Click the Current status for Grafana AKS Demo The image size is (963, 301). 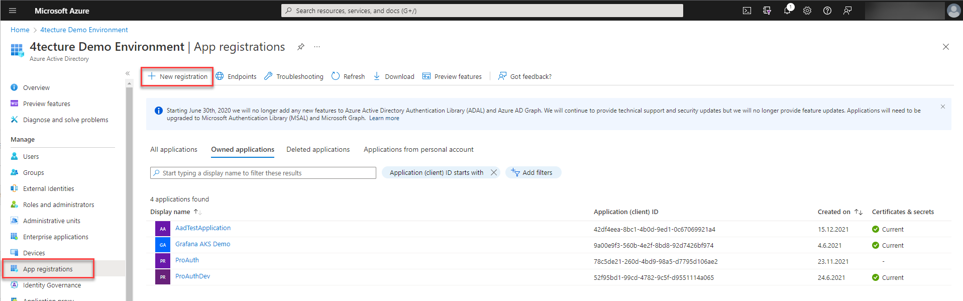pos(888,246)
